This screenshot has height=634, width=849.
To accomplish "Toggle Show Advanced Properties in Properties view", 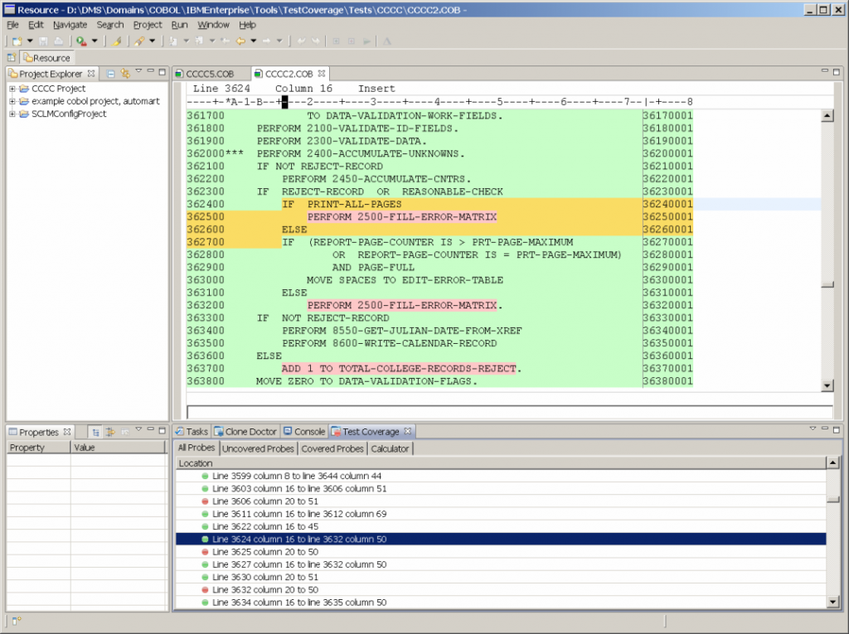I will 109,432.
